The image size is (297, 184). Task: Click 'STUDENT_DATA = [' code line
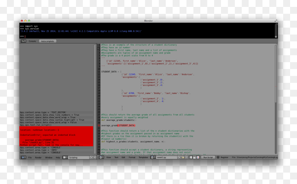coord(111,72)
